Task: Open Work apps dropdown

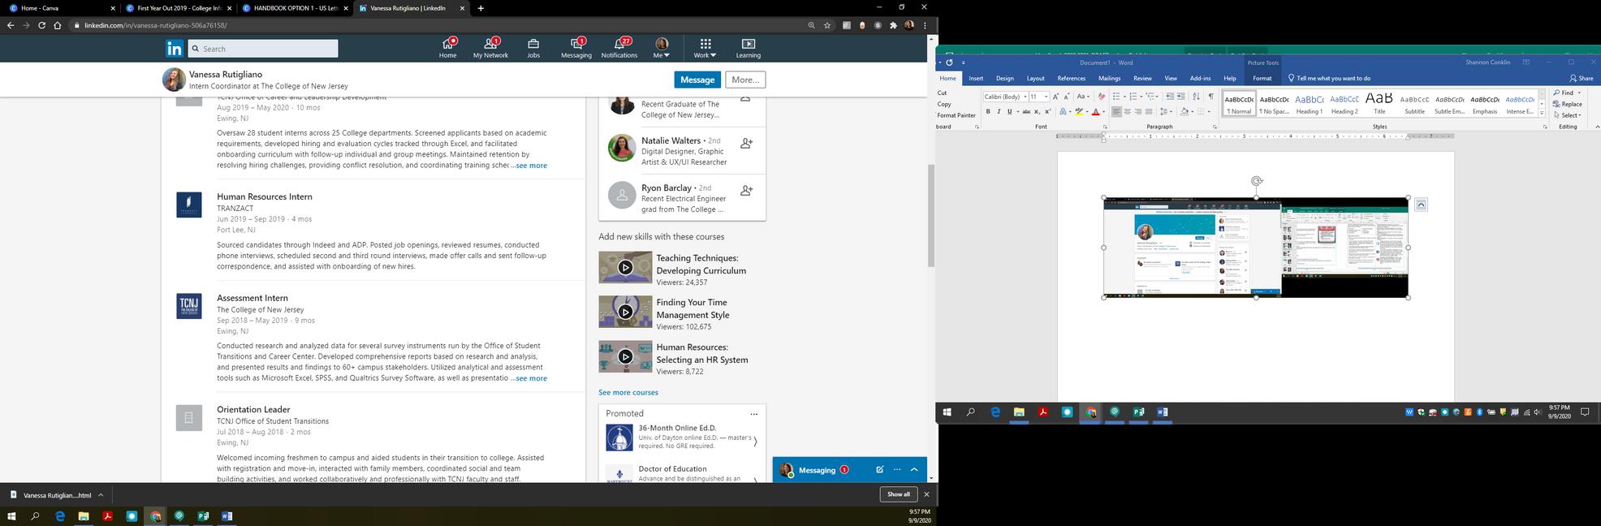Action: (705, 47)
